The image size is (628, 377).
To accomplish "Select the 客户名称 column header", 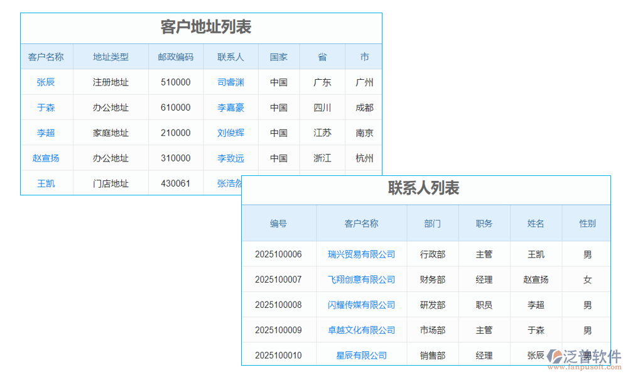I will point(46,57).
